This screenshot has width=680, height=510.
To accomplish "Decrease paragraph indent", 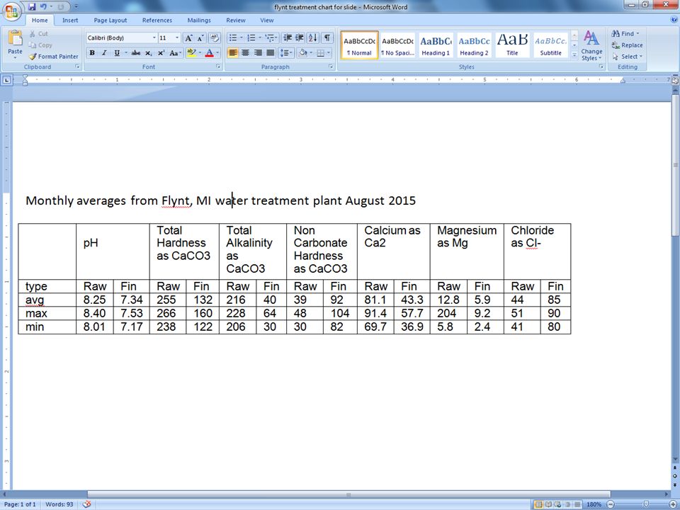I will [288, 38].
